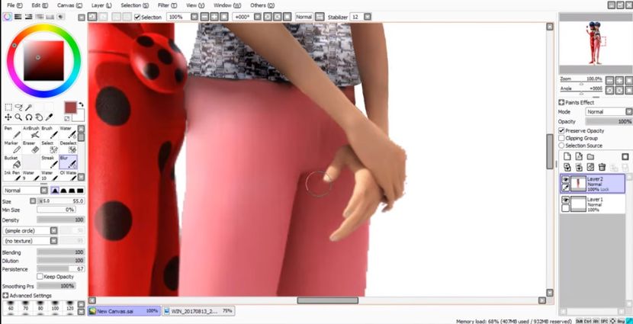Select the Bucket fill tool
The height and width of the screenshot is (324, 633).
pos(12,162)
